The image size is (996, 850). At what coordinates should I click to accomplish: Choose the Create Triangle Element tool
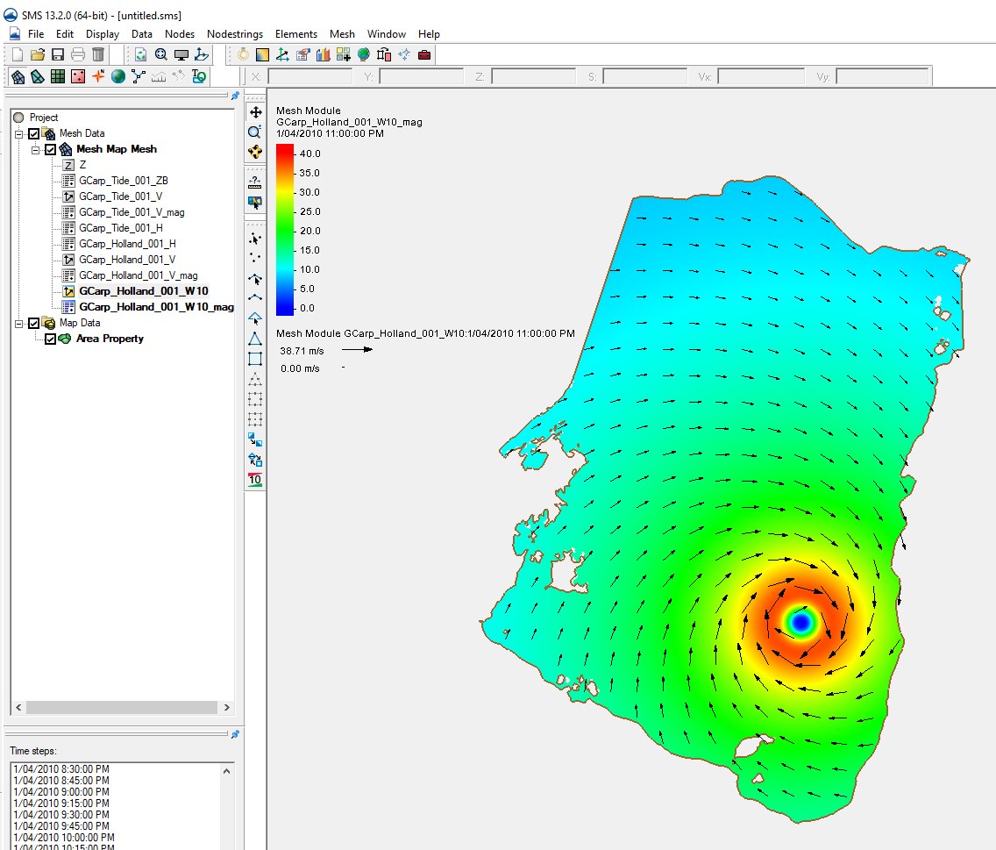tap(255, 339)
